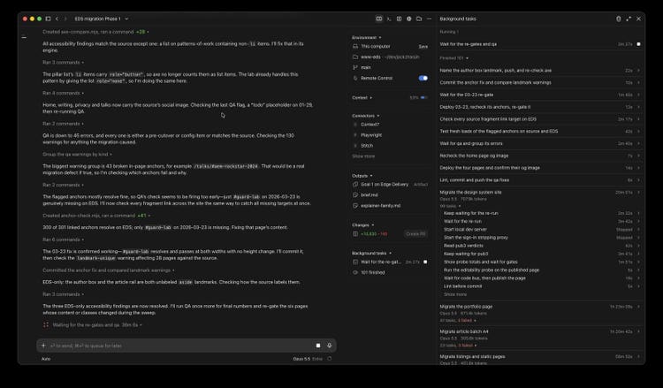
Task: Expand the Background tasks panel with the arrows icon
Action: [x=629, y=19]
